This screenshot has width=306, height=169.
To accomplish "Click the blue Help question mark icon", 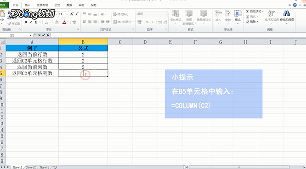I will pos(295,5).
